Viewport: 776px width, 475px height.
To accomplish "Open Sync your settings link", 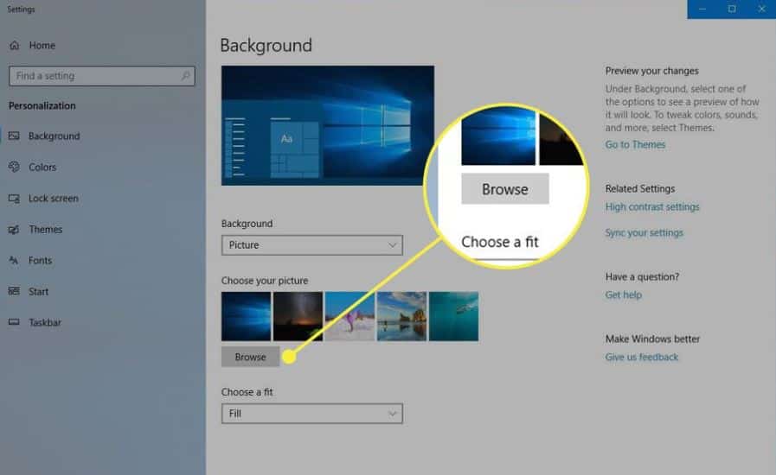I will click(644, 233).
